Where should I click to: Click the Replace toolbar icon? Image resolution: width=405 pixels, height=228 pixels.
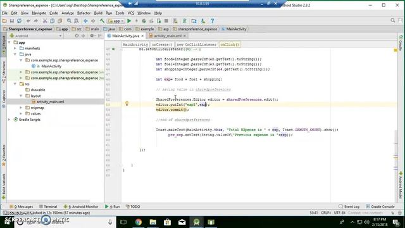tap(77, 21)
